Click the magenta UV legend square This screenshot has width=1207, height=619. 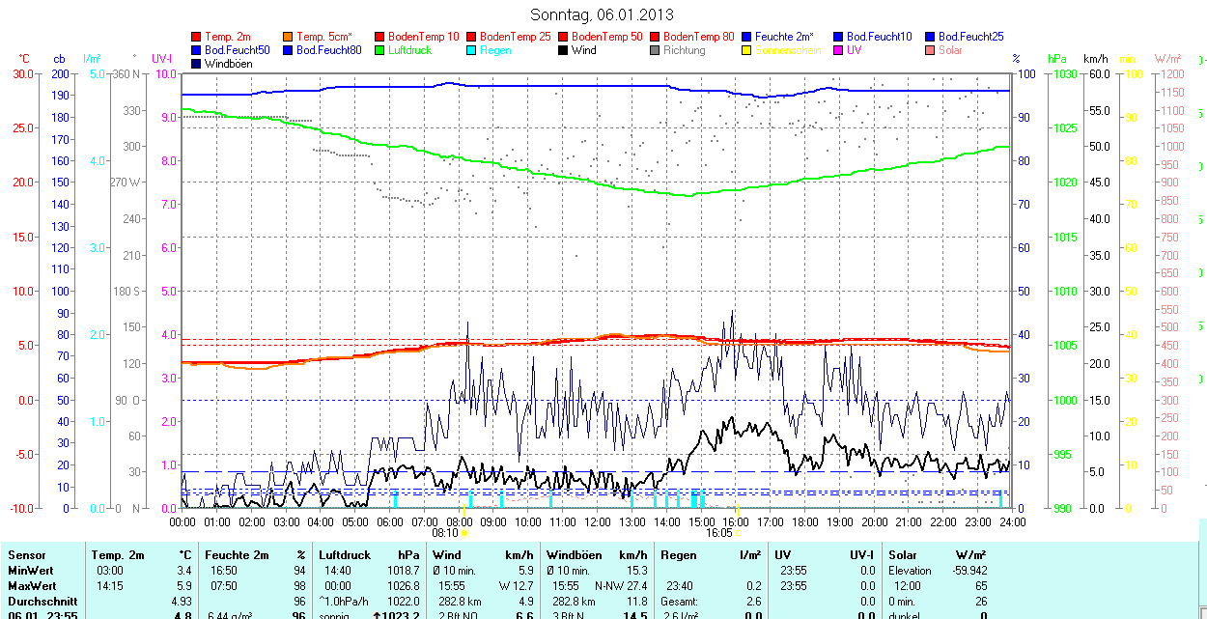[x=838, y=50]
